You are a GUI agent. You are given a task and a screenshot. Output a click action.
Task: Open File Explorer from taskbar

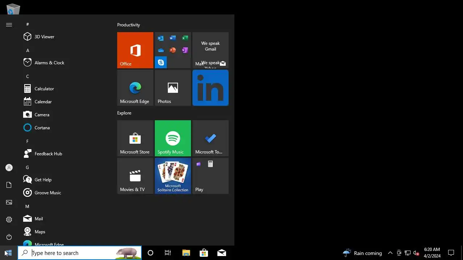point(186,253)
